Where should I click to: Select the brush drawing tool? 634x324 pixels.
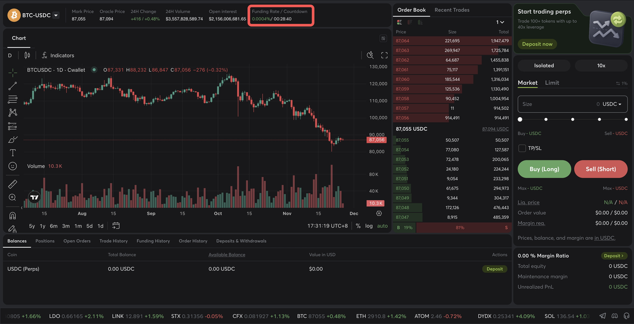pyautogui.click(x=13, y=139)
